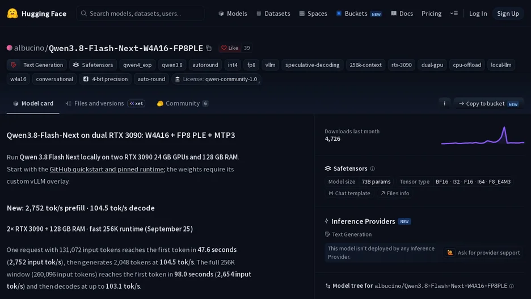Click the xet badge
531x299 pixels.
(x=137, y=103)
